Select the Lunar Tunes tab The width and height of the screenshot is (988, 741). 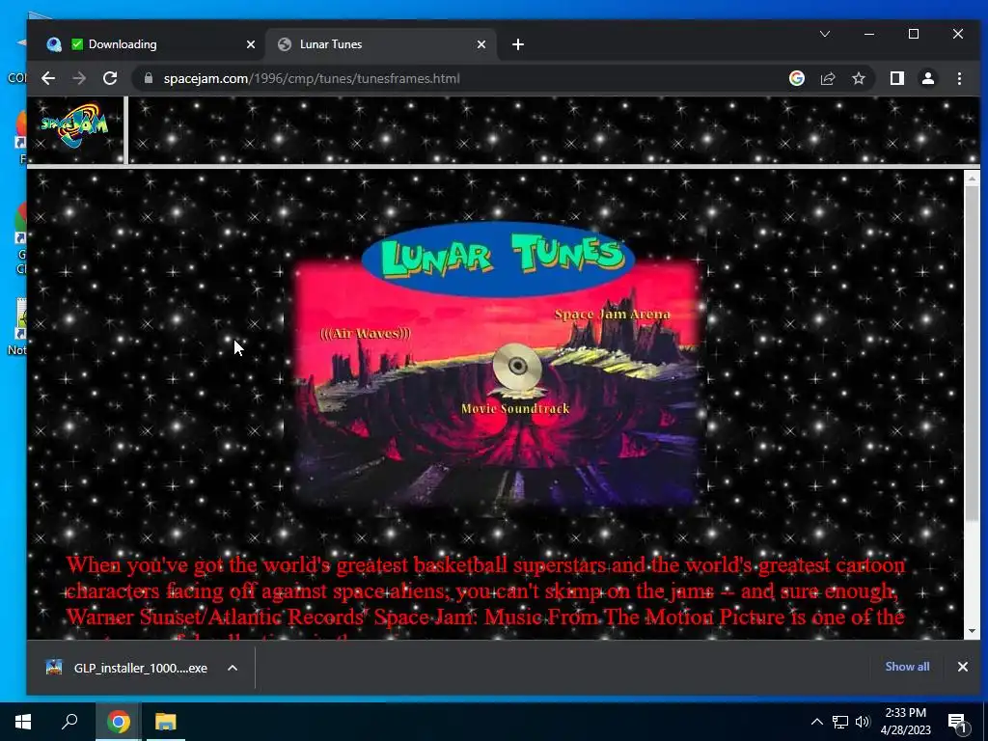[380, 44]
